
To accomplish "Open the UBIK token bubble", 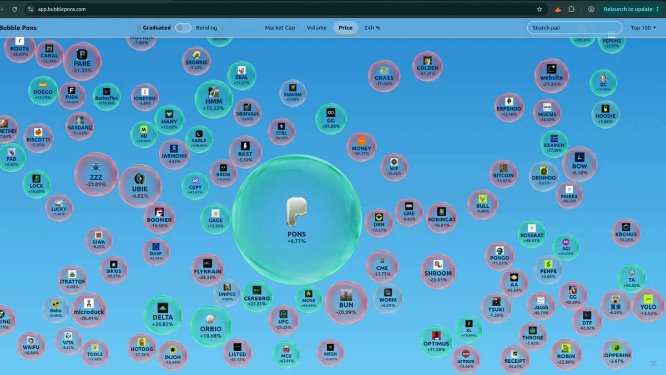I will [x=140, y=186].
